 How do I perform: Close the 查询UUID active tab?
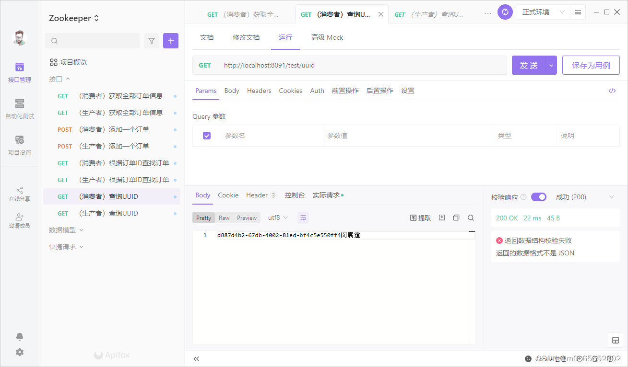coord(381,14)
